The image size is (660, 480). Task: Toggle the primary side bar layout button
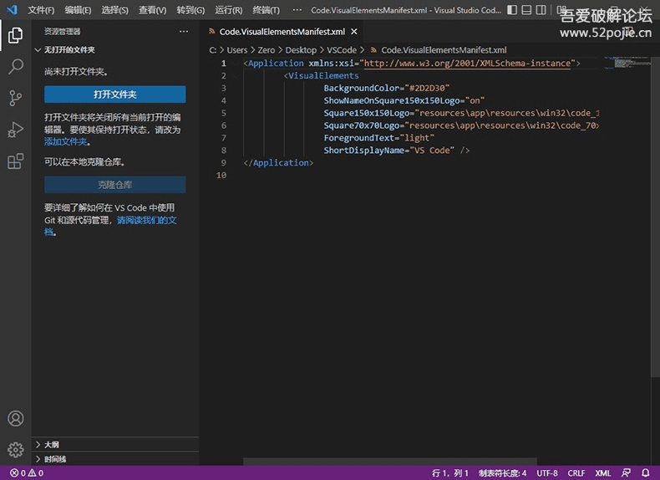514,10
